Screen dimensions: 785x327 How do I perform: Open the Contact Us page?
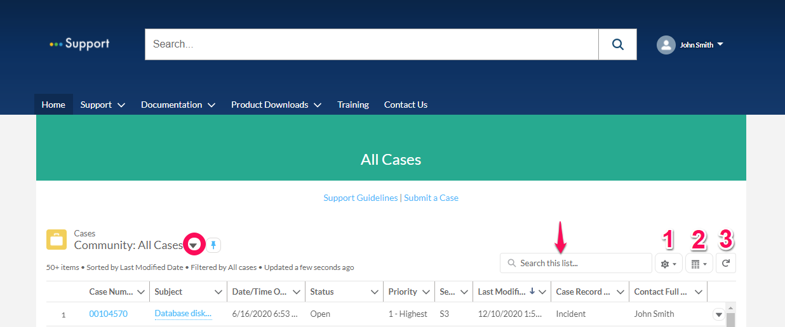point(406,105)
